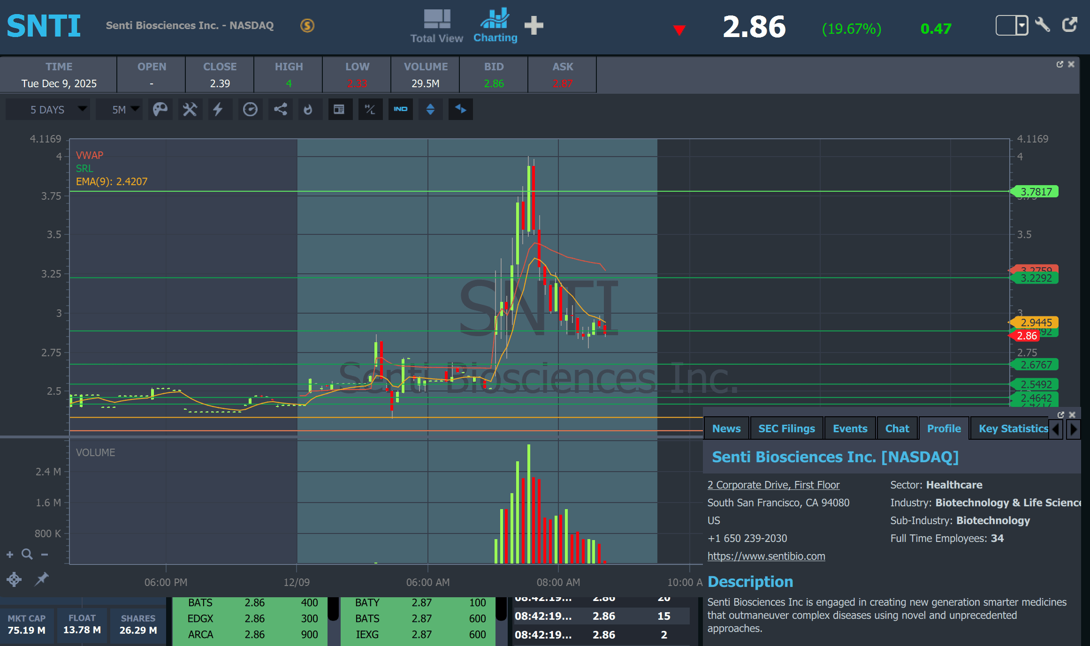Click the flame icon in toolbar

coord(308,110)
